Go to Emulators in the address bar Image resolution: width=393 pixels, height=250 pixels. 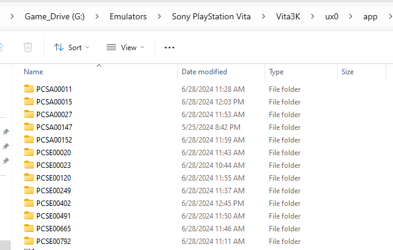tap(128, 16)
